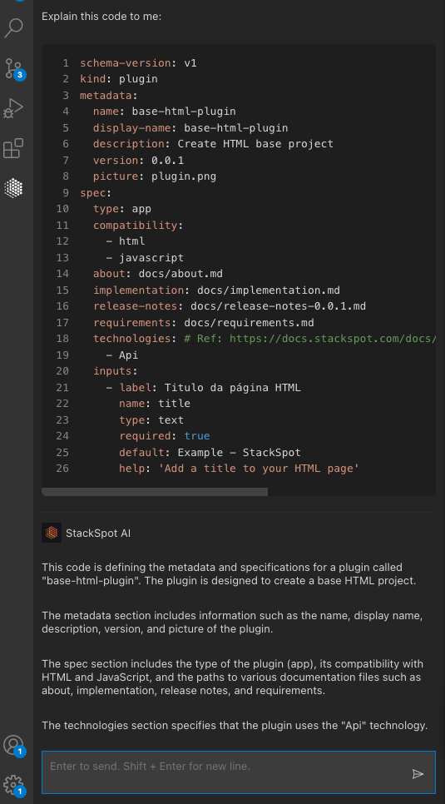The image size is (445, 804).
Task: Click 'requirements: docs/requirements.md' line
Action: (204, 323)
